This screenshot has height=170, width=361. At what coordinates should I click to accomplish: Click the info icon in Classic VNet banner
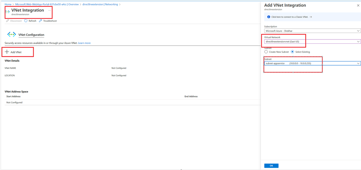click(x=268, y=17)
